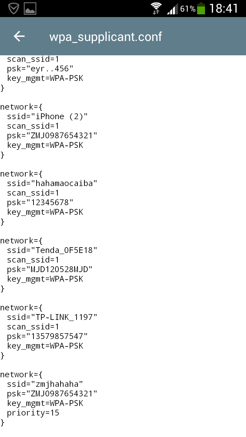The height and width of the screenshot is (437, 246).
Task: Select the psk="eyr..456" line
Action: (x=40, y=69)
